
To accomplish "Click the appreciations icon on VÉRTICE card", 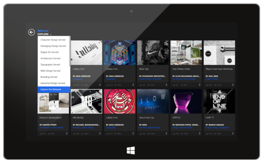I will coord(174,134).
